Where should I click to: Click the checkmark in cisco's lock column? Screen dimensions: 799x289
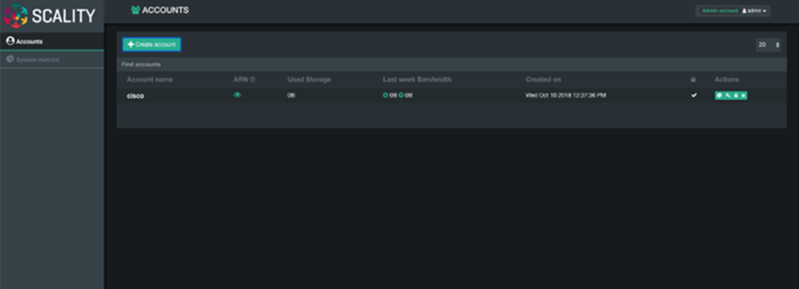coord(693,95)
